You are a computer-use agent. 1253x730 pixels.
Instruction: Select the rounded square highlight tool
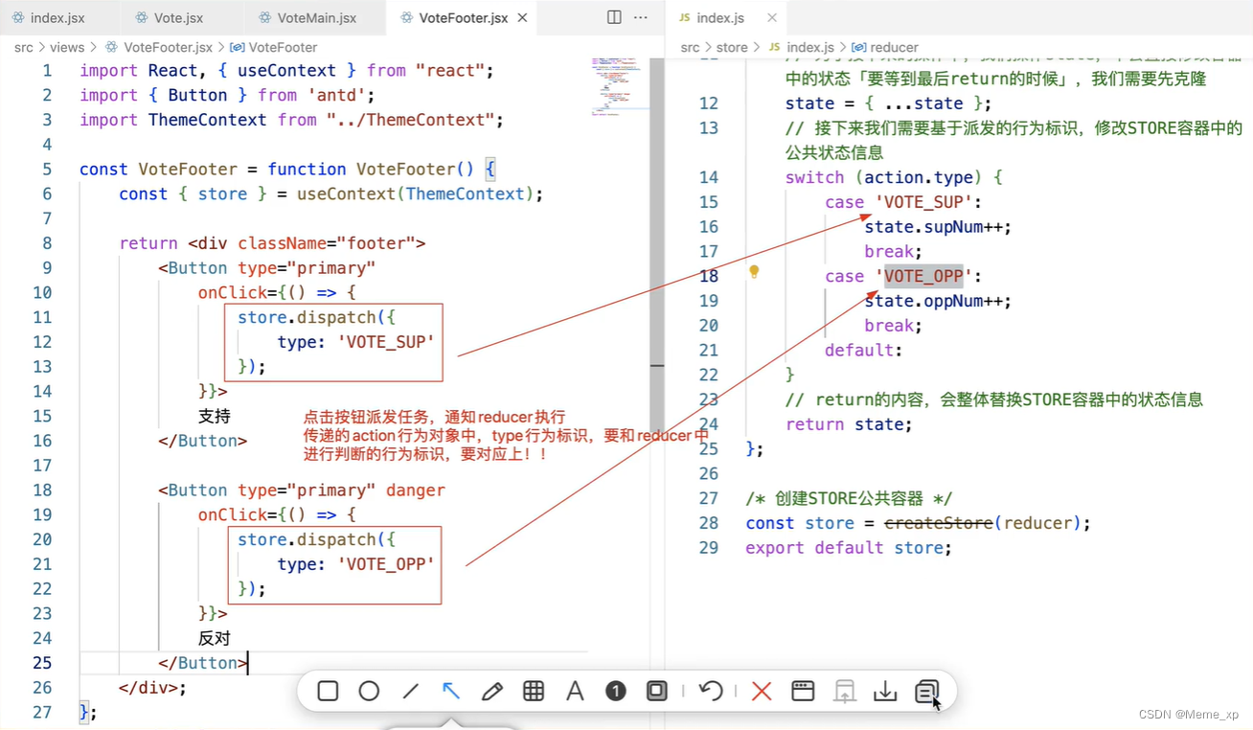[657, 691]
